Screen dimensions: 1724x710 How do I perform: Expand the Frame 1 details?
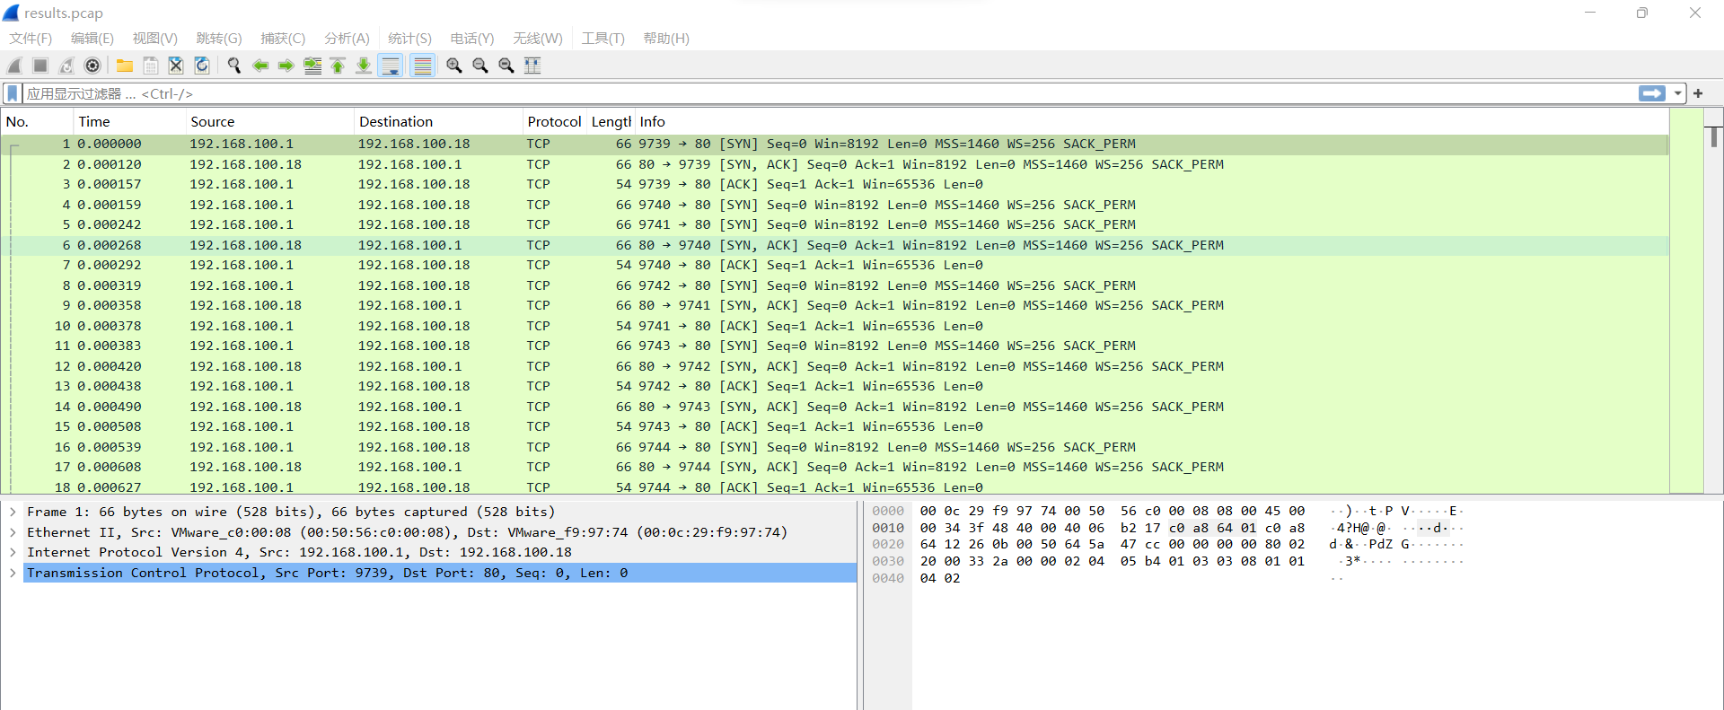pos(13,512)
